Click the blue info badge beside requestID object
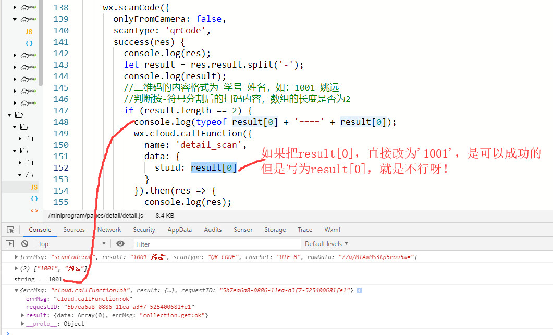Screen dimensions: 553x335 pos(360,291)
